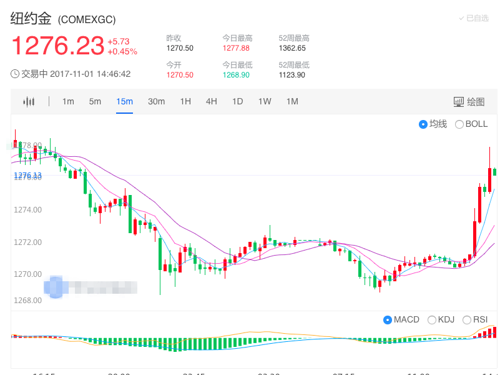Switch to the 5m timeframe tab
The width and height of the screenshot is (500, 375).
tap(95, 101)
